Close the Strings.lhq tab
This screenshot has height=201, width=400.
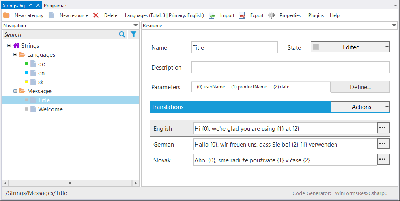pyautogui.click(x=38, y=5)
